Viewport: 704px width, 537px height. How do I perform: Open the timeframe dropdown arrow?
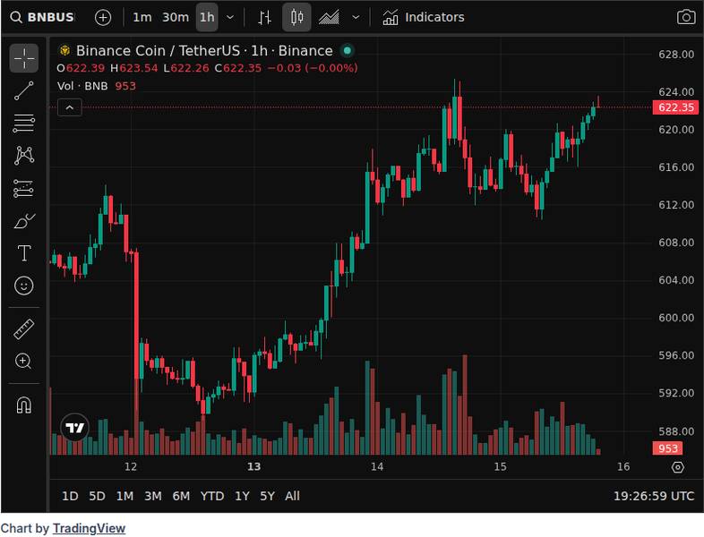pyautogui.click(x=230, y=18)
